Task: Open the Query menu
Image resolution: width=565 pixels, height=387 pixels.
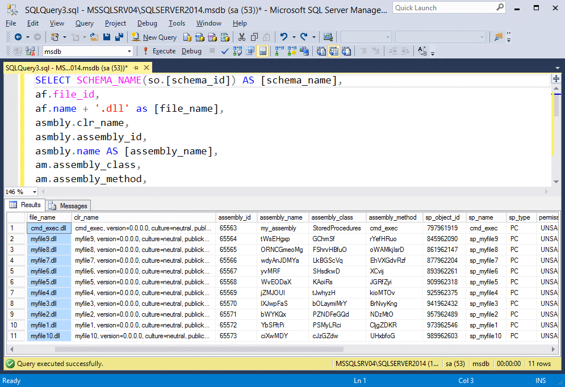Action: [84, 23]
